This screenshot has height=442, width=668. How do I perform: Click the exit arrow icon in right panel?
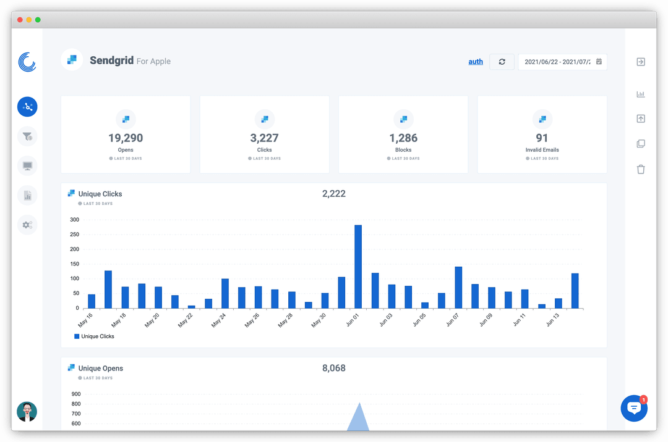[641, 62]
